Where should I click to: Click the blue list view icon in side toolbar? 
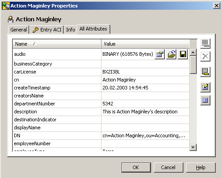click(205, 101)
